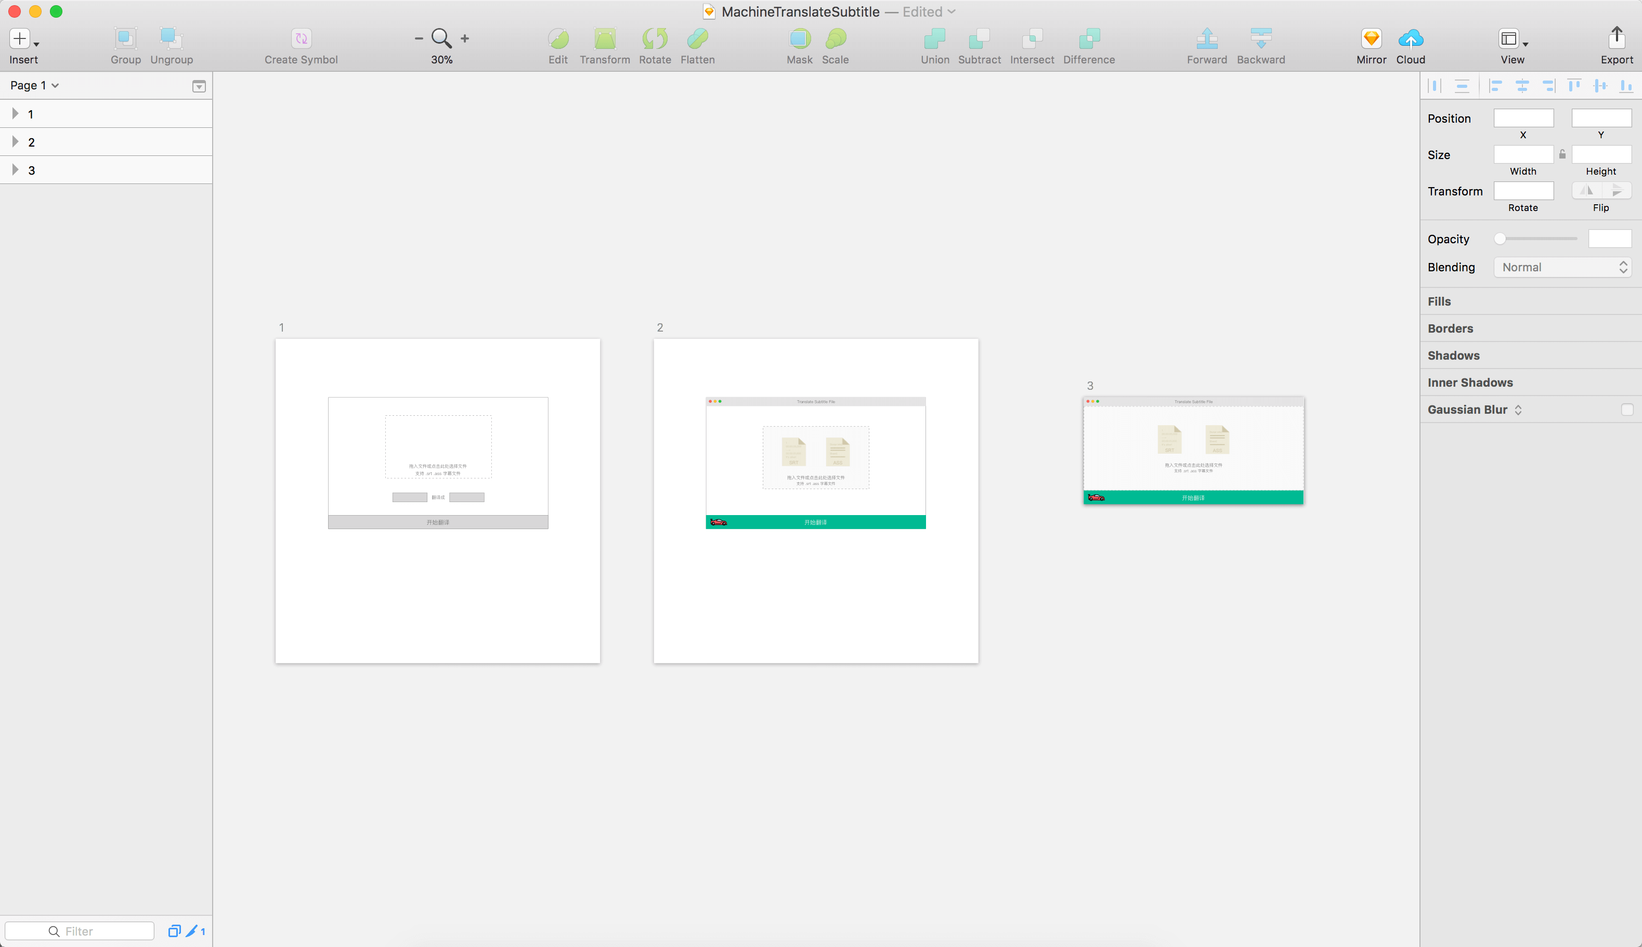The width and height of the screenshot is (1642, 947).
Task: Open the Shadows section header
Action: [1453, 356]
